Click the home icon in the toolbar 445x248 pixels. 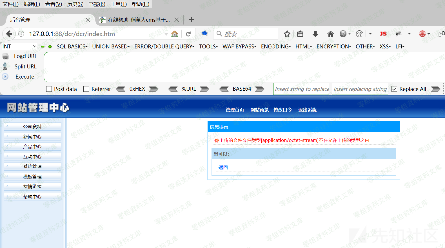330,34
